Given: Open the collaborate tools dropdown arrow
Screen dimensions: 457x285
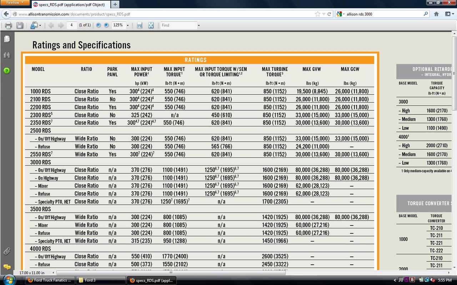Looking at the screenshot, I should click(x=40, y=25).
